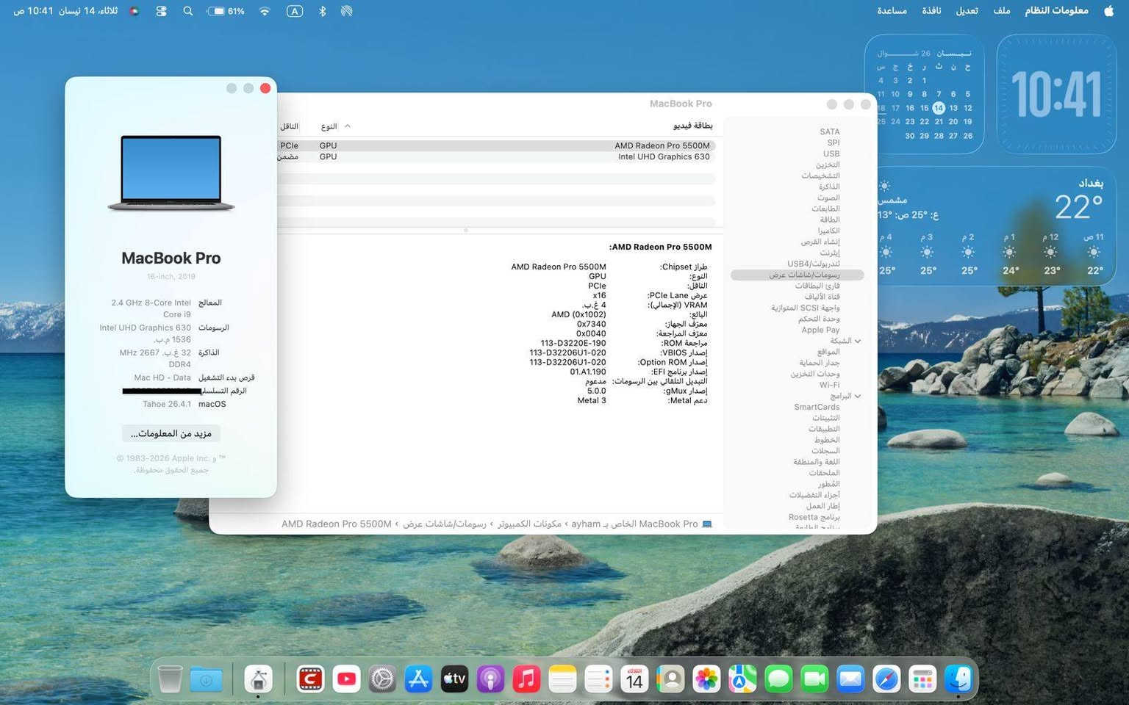This screenshot has width=1129, height=705.
Task: Open Control Center in menu bar
Action: click(161, 11)
